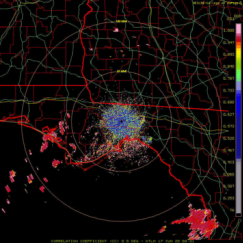
Task: Select the 0.467 color scale value
Action: click(229, 150)
